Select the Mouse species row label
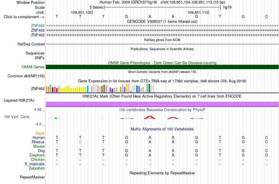 point(39,146)
